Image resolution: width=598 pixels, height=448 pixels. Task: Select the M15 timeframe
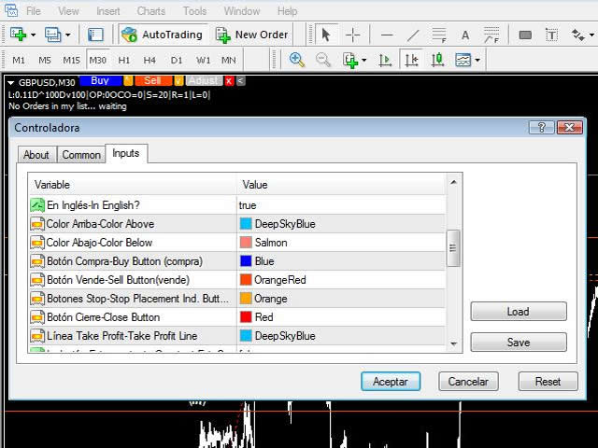[x=71, y=60]
